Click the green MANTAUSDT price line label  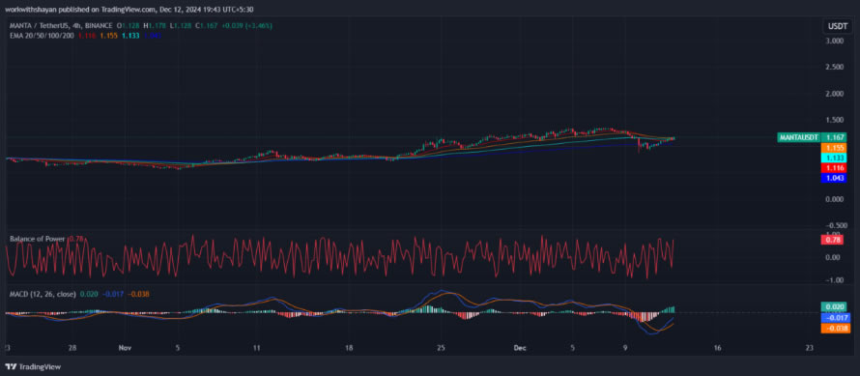[798, 137]
